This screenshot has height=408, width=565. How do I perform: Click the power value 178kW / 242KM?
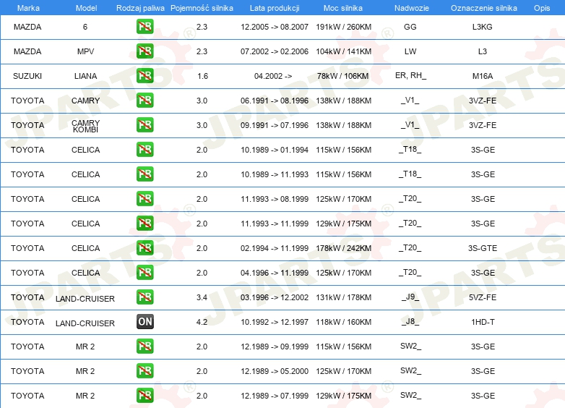(x=343, y=248)
